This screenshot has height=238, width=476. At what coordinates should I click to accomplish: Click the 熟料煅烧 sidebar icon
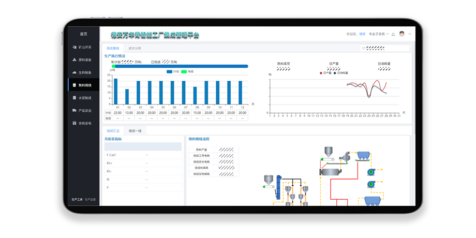coord(75,85)
